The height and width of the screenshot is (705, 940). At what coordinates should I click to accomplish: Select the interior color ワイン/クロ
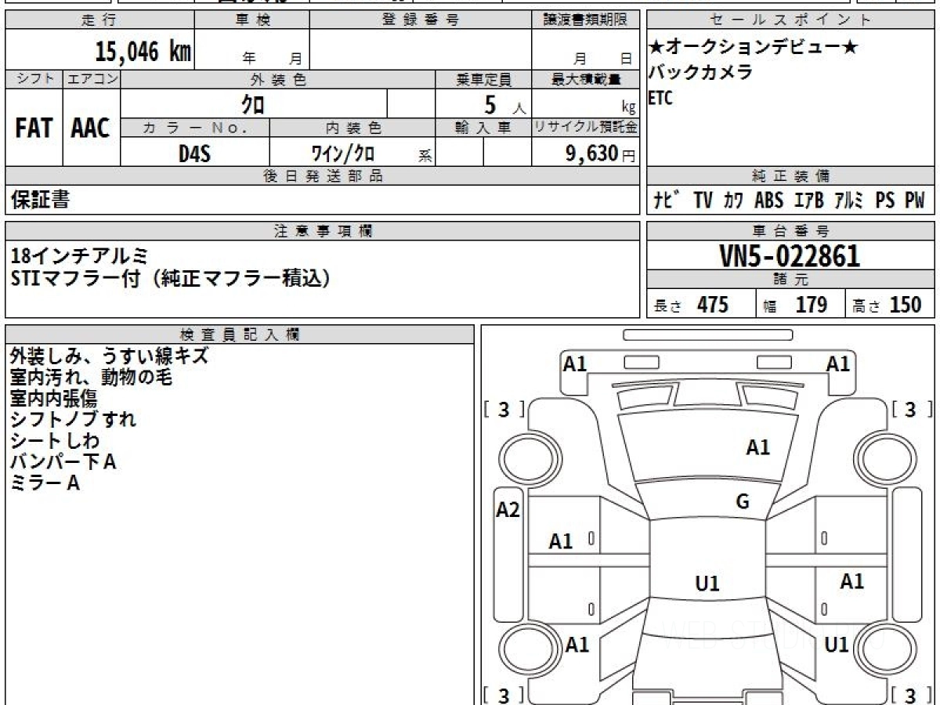(x=343, y=154)
